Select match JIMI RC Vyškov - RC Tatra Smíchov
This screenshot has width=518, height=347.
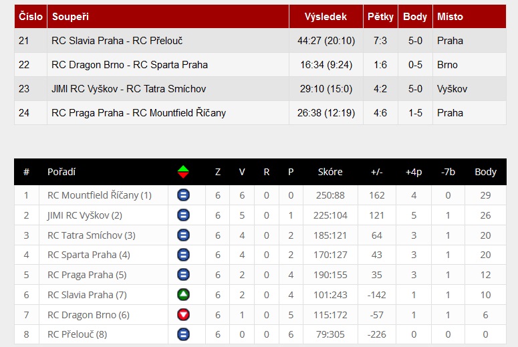(128, 89)
